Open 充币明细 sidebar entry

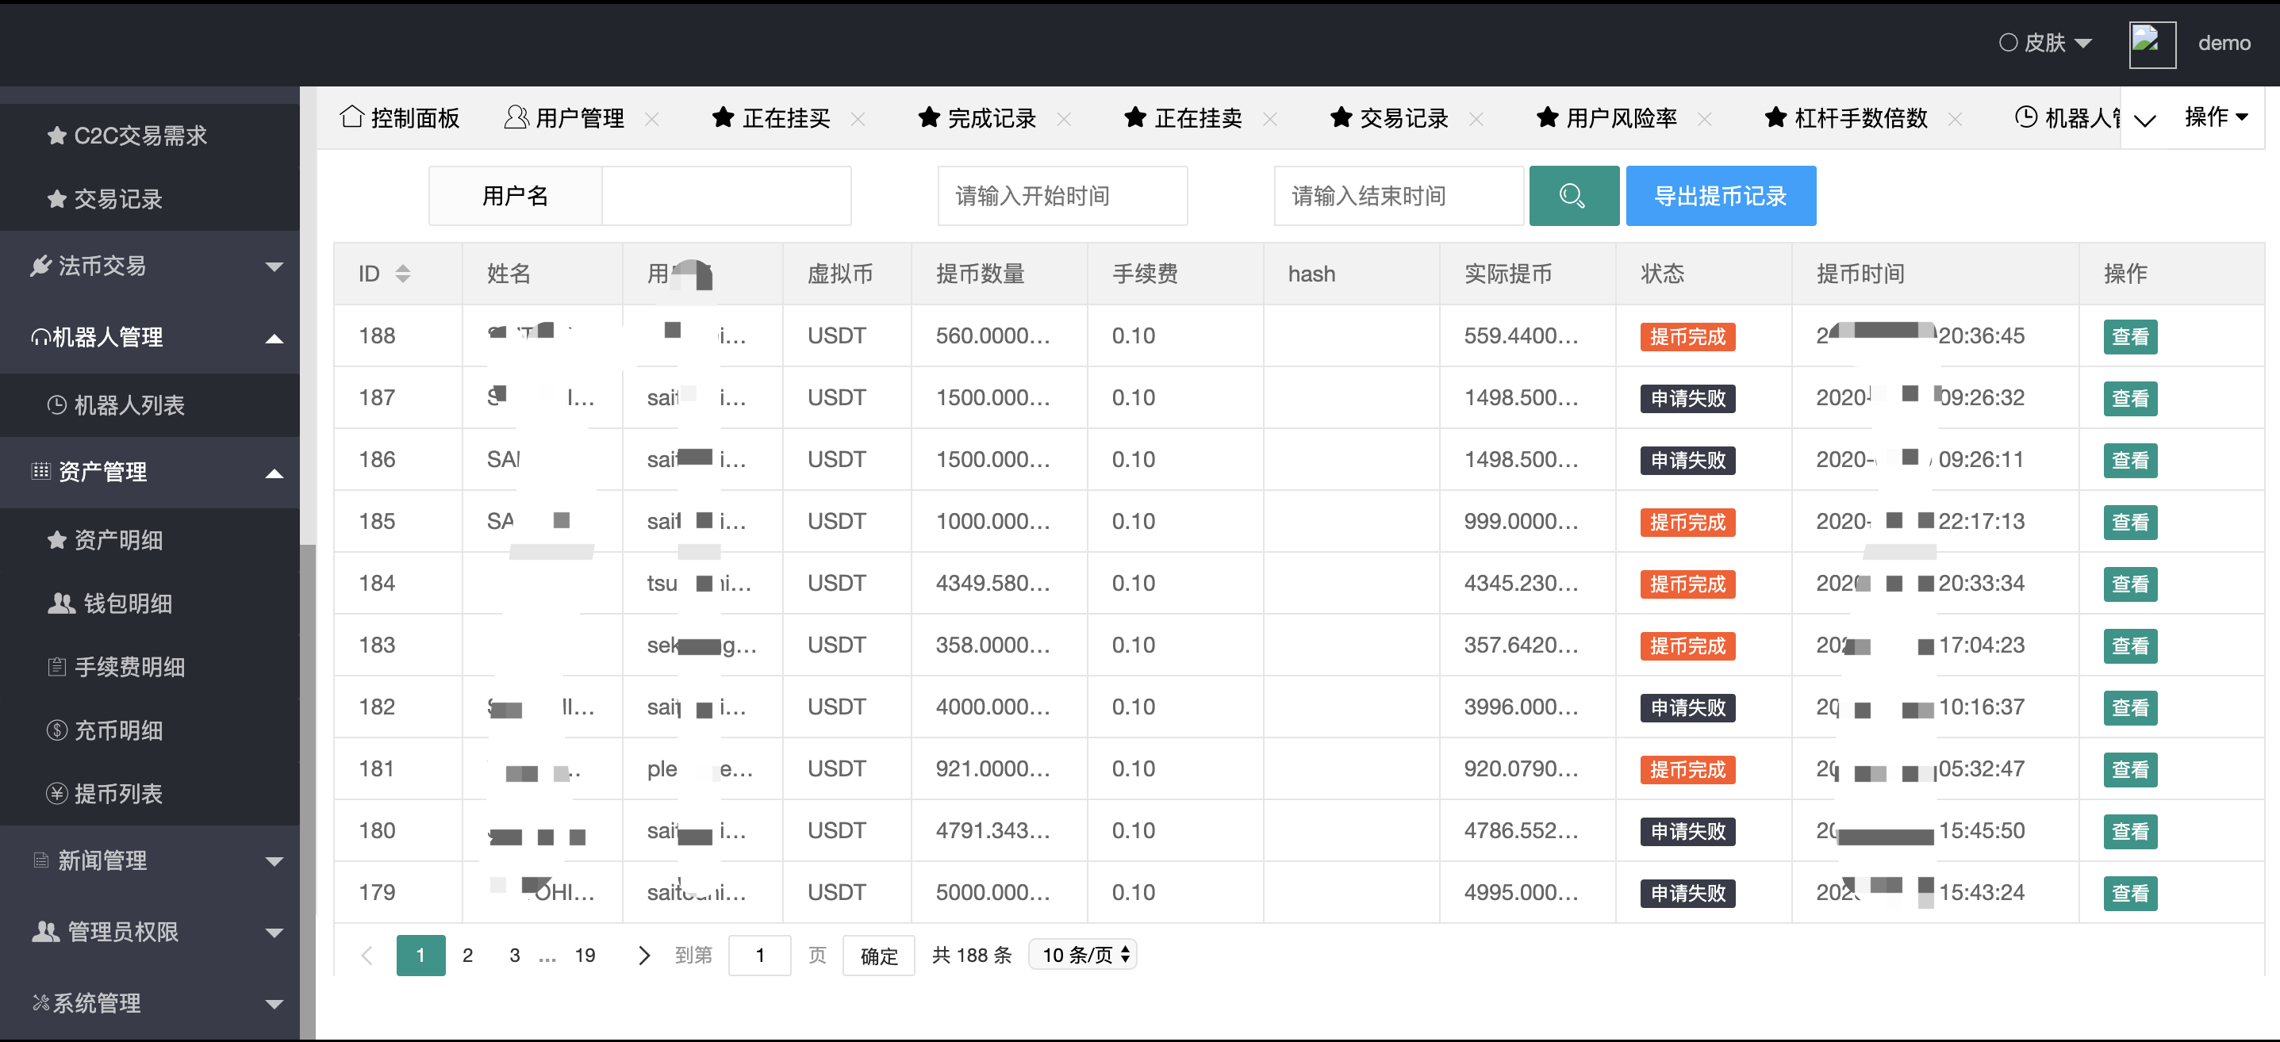117,730
